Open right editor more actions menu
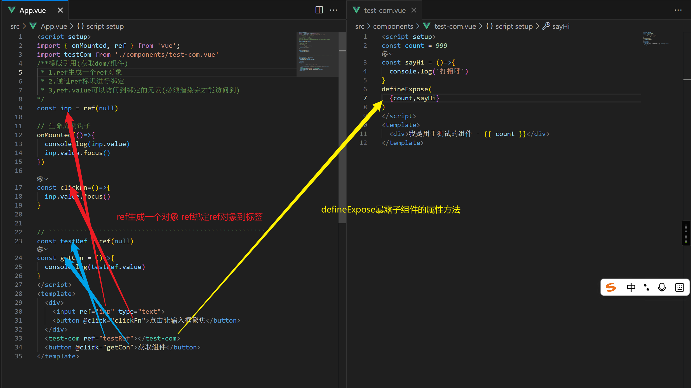The height and width of the screenshot is (388, 691). [678, 10]
